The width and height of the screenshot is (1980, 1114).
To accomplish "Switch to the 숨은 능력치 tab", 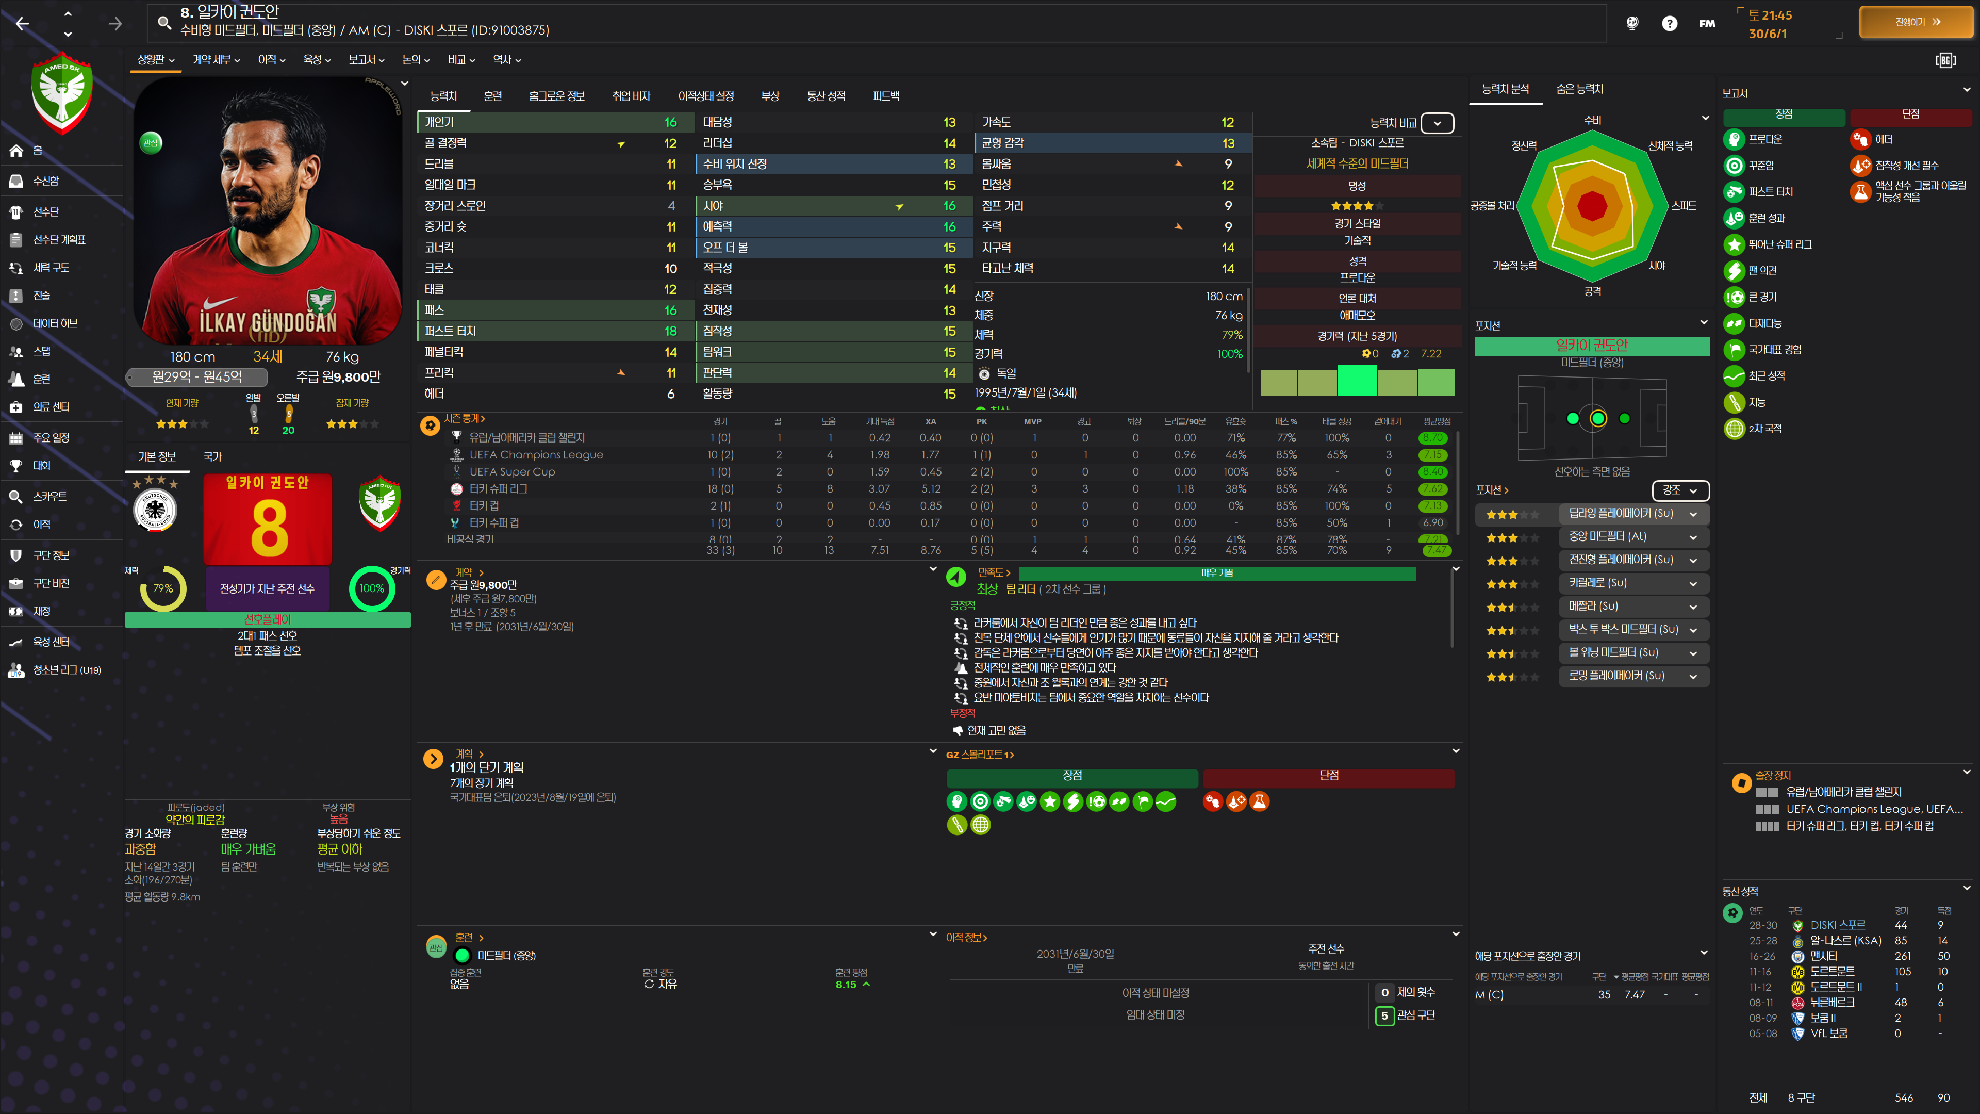I will [1579, 89].
